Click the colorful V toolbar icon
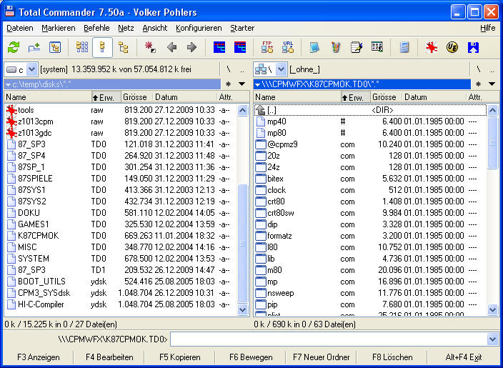503x368 pixels. point(336,47)
